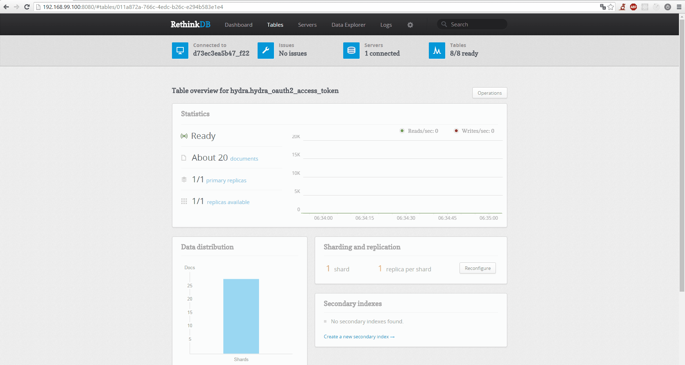Click the browser address bar URL
Image resolution: width=685 pixels, height=365 pixels.
tap(133, 7)
